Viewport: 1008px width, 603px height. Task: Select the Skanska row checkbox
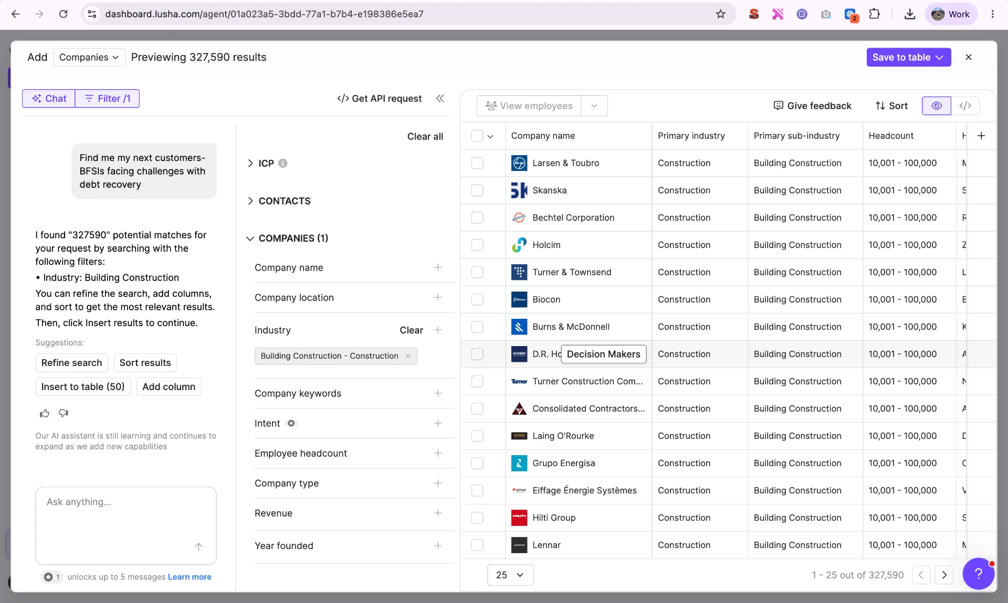pyautogui.click(x=477, y=190)
